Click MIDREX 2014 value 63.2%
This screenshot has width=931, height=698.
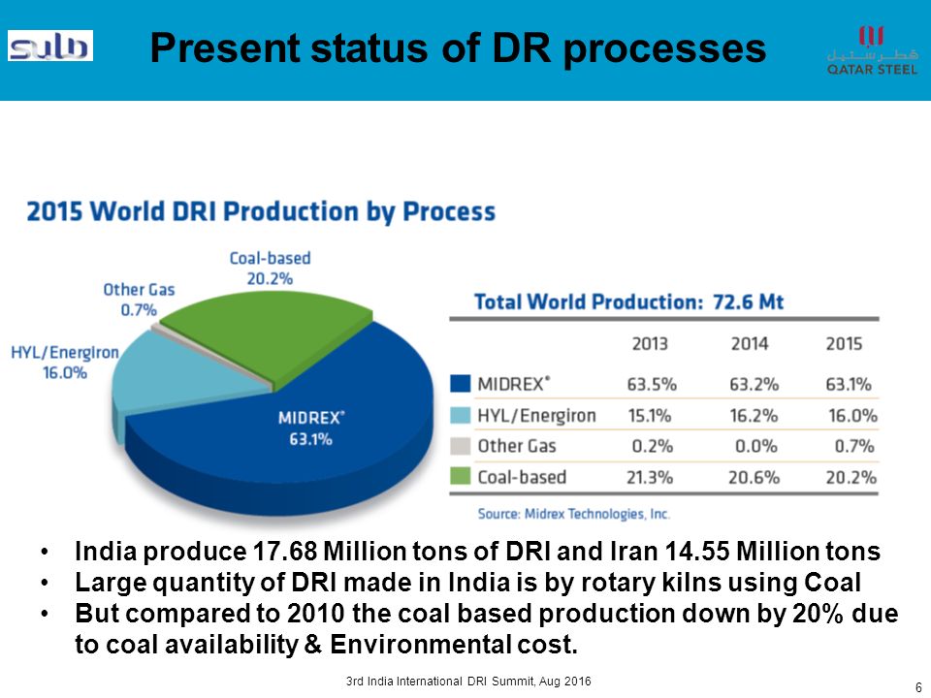[x=754, y=385]
